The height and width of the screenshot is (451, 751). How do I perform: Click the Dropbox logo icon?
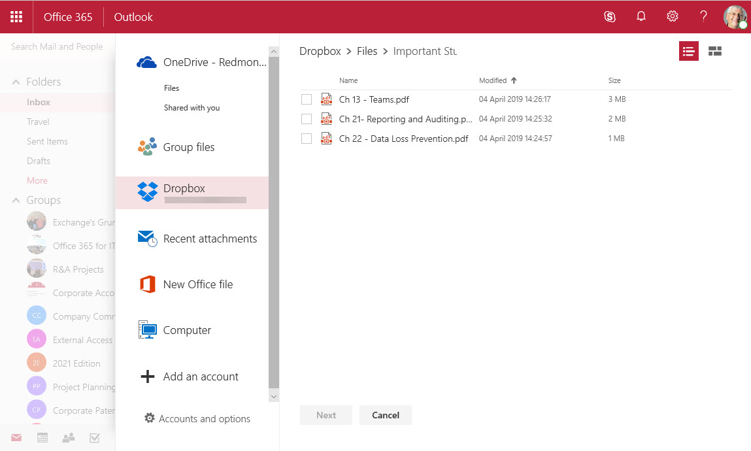click(147, 192)
